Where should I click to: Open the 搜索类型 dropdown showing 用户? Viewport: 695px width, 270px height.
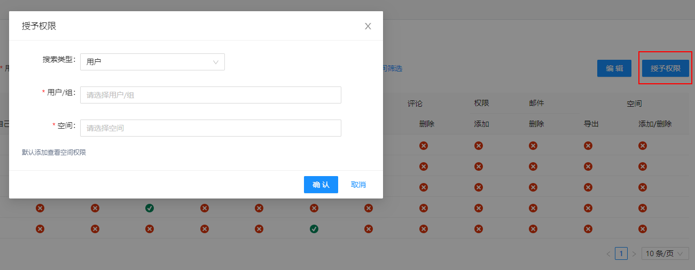click(x=152, y=62)
